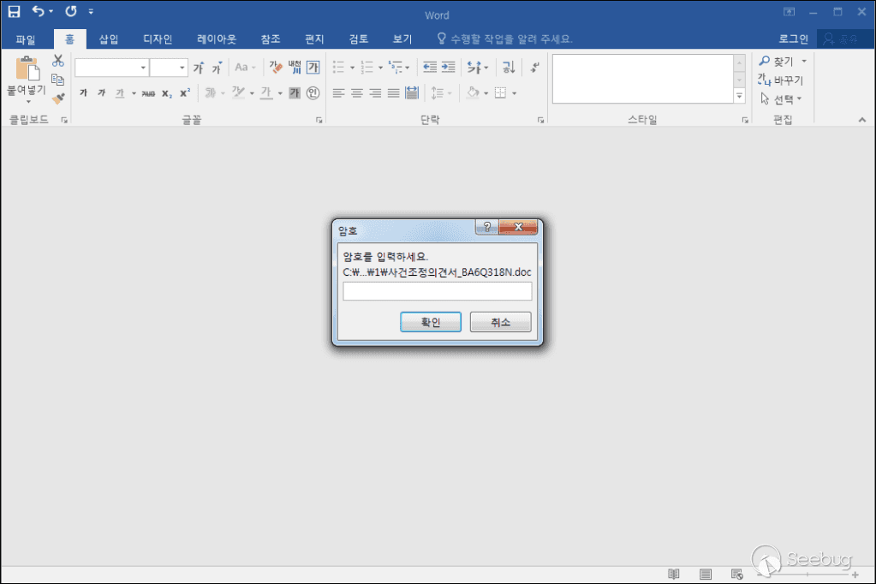
Task: Open the 삽입 (Insert) ribbon tab
Action: [109, 39]
